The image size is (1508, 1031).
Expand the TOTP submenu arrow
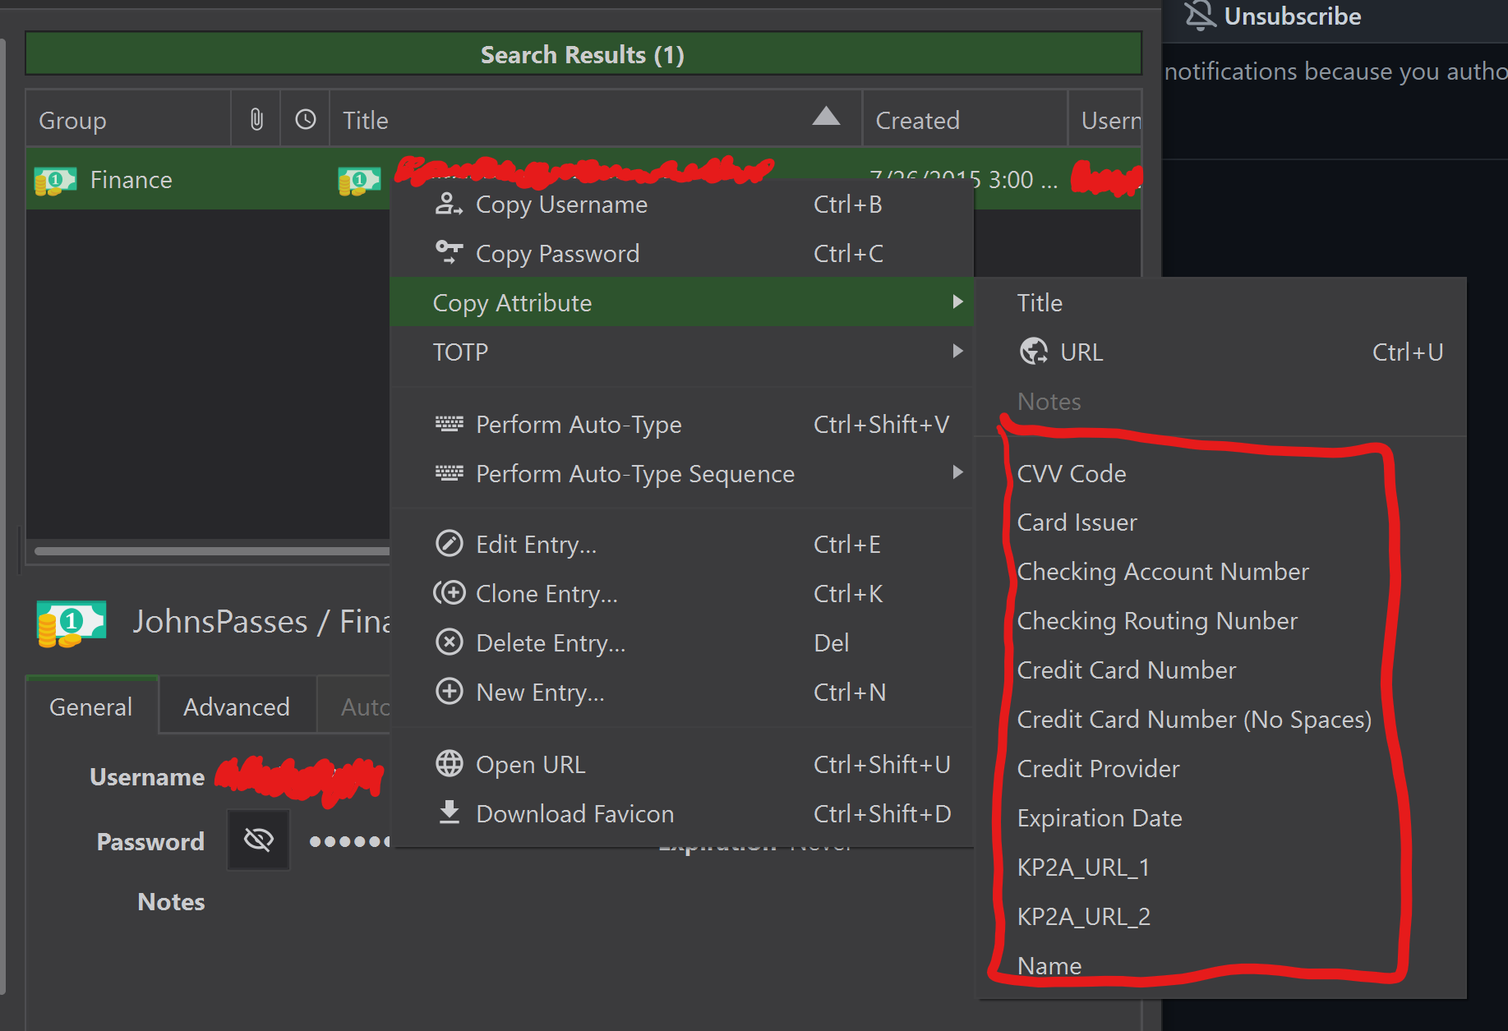(957, 352)
